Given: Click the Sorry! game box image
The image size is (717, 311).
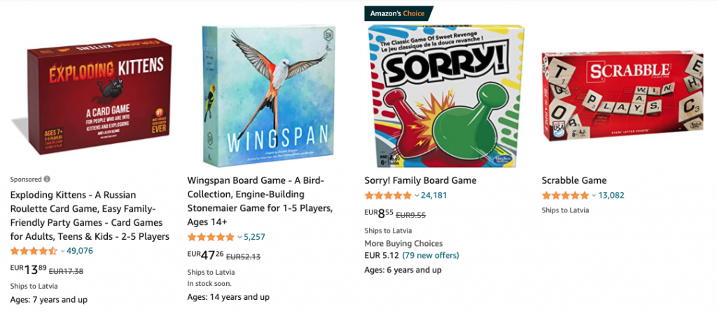Looking at the screenshot, I should pyautogui.click(x=446, y=96).
